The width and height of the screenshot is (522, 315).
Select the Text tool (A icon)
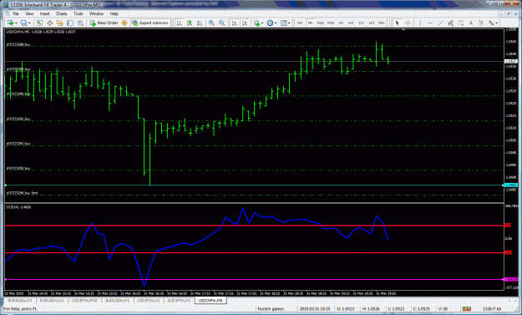pyautogui.click(x=471, y=23)
